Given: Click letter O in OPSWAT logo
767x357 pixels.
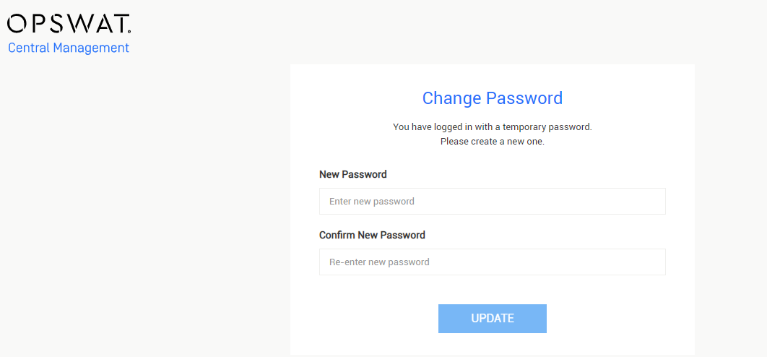Looking at the screenshot, I should click(x=16, y=24).
